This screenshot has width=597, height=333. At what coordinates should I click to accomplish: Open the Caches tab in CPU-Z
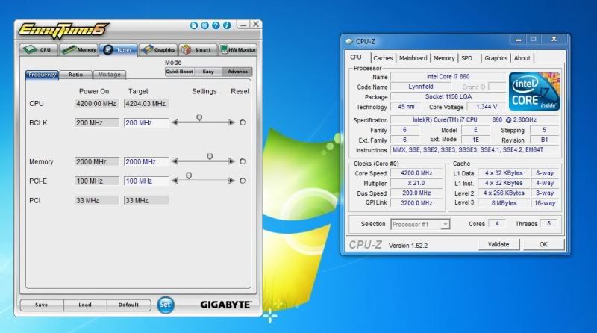click(383, 58)
